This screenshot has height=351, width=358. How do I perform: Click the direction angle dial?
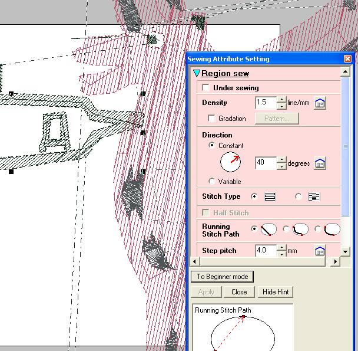[x=231, y=162]
